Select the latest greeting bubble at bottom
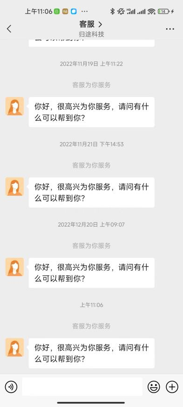This screenshot has height=407, width=183. coord(91,353)
